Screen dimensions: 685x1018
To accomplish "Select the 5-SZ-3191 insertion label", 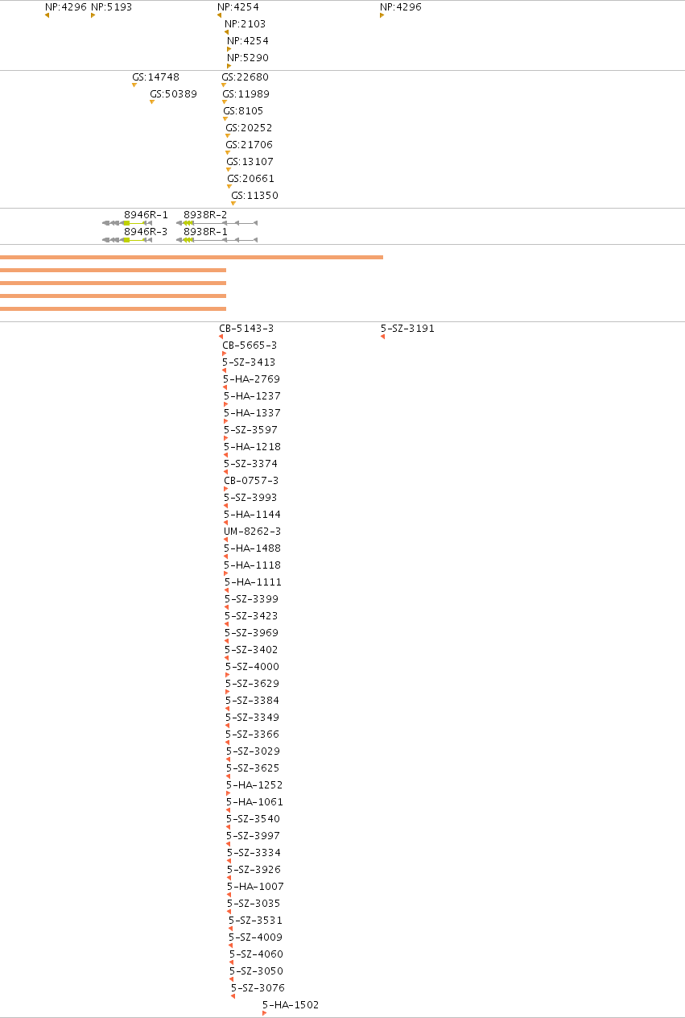I will pyautogui.click(x=407, y=329).
